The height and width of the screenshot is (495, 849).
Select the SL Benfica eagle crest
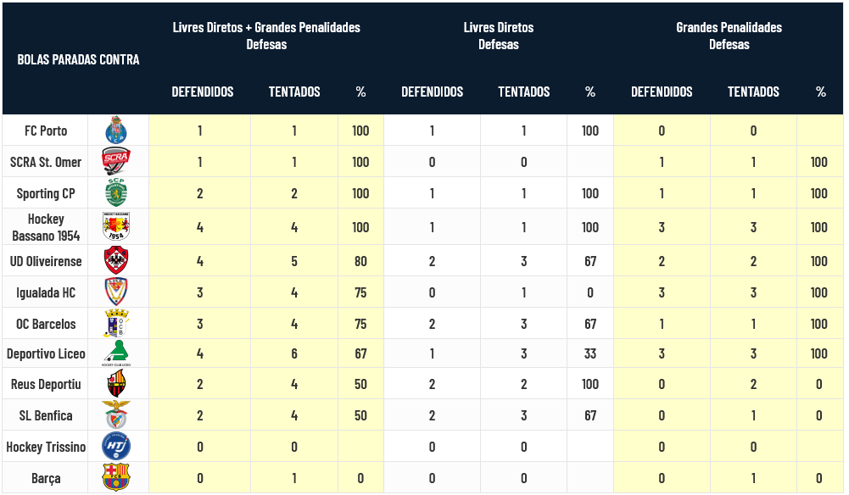tap(116, 415)
